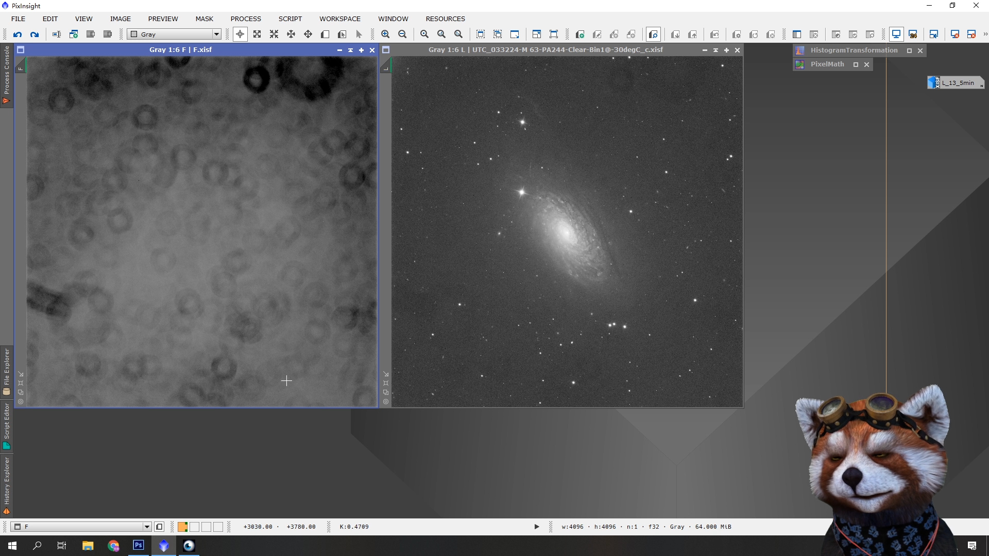This screenshot has height=556, width=989.
Task: Select the edit preview mode tool
Action: point(342,34)
